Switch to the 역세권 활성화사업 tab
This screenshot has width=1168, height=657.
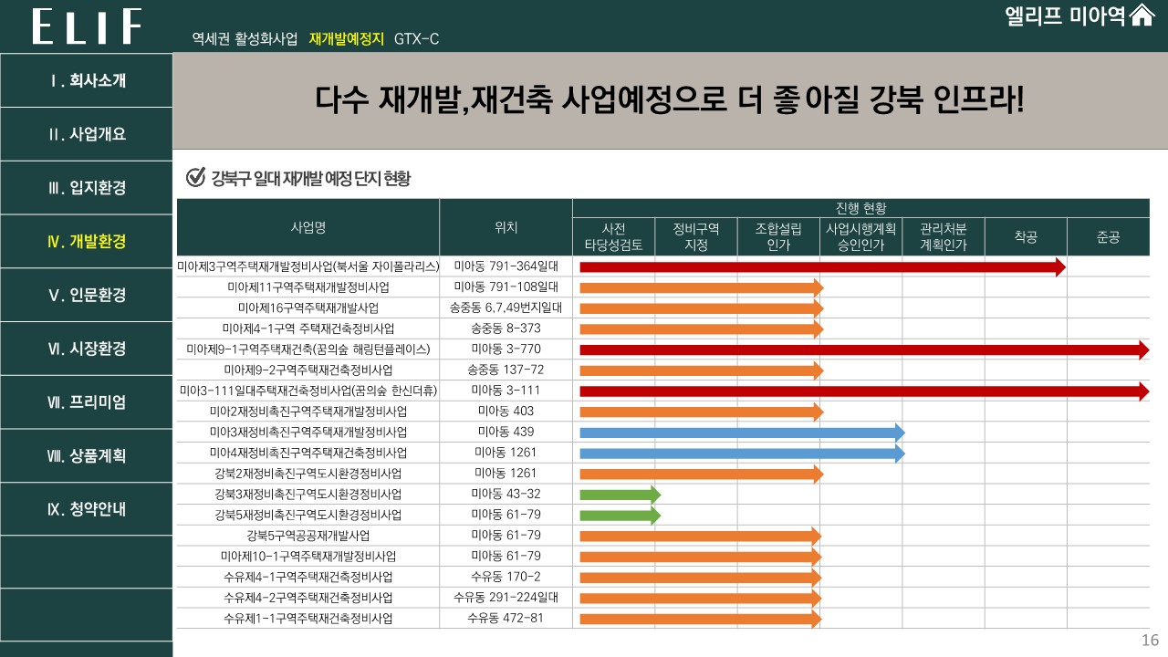coord(245,39)
